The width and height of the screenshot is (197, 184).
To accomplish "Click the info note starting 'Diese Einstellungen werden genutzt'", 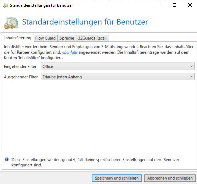I will (95, 162).
